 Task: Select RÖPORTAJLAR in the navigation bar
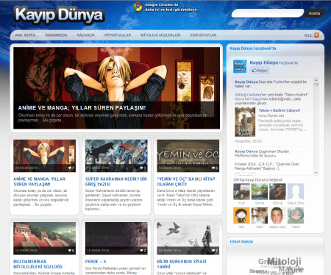(118, 35)
